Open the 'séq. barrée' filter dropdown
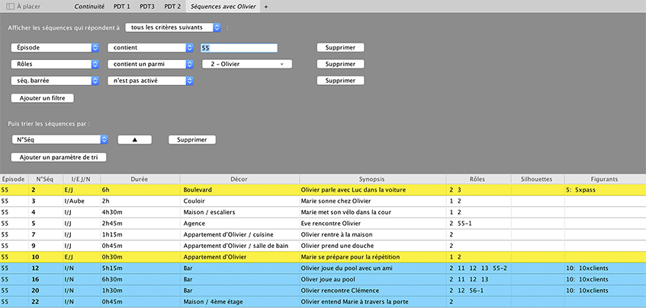 click(x=55, y=81)
